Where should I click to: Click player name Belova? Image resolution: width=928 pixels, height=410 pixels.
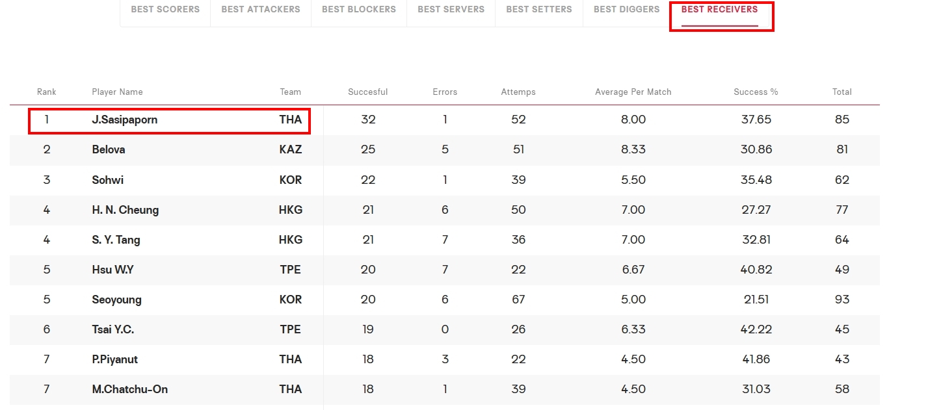109,149
